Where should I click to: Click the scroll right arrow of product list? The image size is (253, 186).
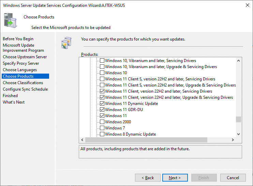[233, 140]
